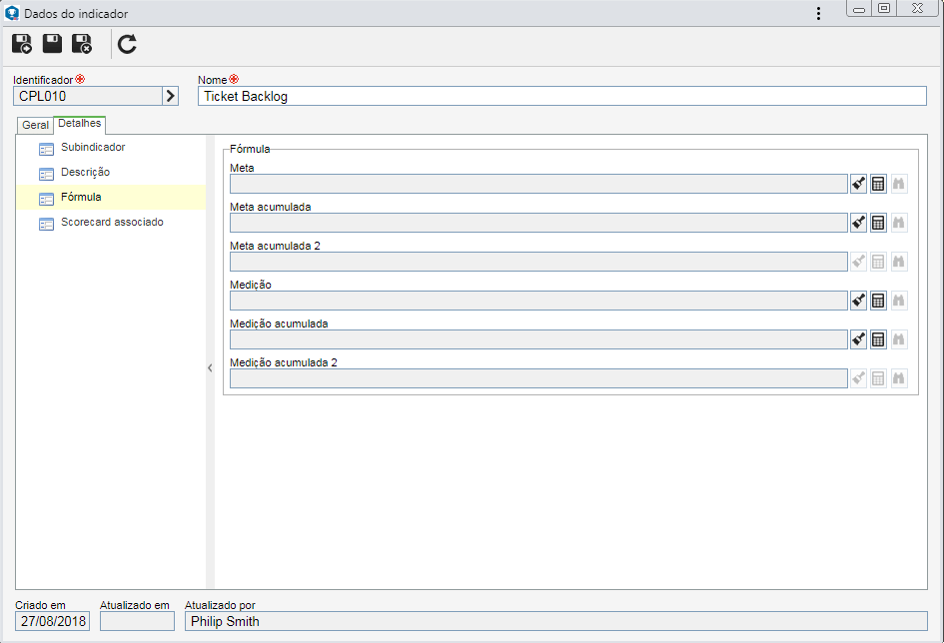944x643 pixels.
Task: Collapse the side panel with the chevron
Action: point(210,367)
